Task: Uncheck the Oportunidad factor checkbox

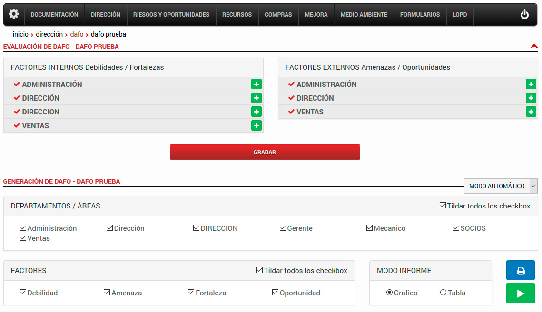Action: pyautogui.click(x=275, y=293)
